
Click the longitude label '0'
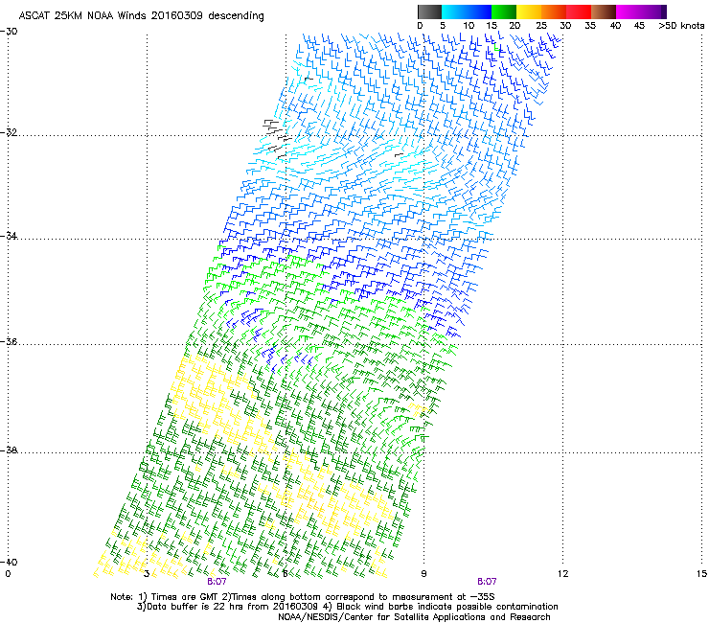click(x=8, y=574)
